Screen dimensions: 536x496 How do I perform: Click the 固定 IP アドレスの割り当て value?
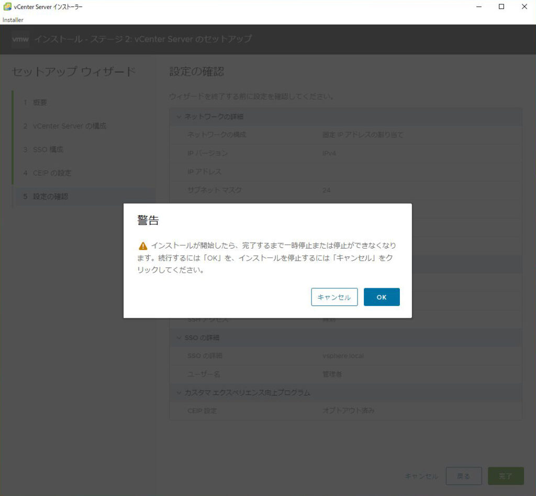pyautogui.click(x=363, y=135)
